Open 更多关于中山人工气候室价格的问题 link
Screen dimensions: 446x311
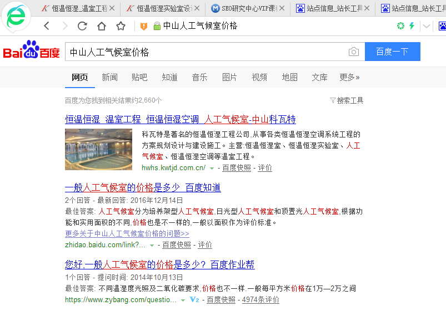[x=127, y=233]
